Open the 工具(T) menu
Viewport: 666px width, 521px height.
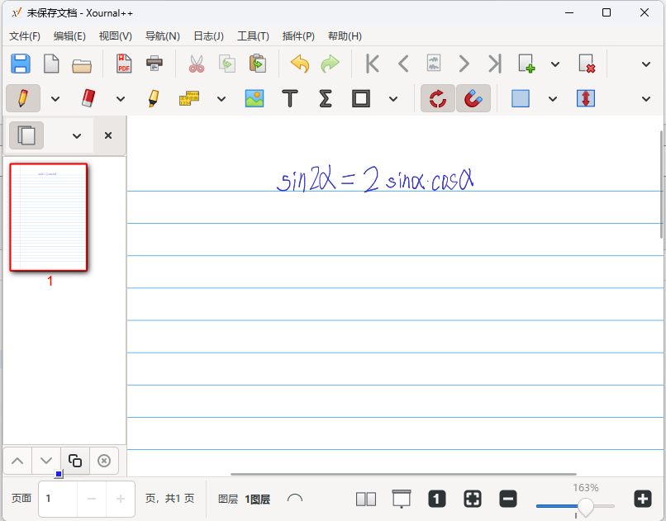[253, 36]
